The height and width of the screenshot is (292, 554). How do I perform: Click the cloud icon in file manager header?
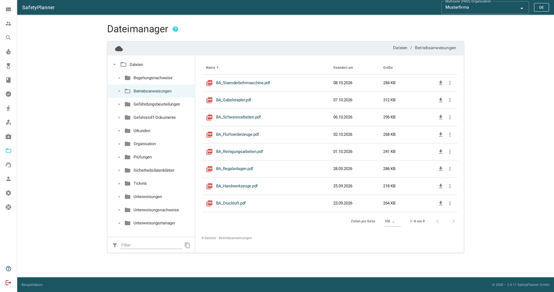119,49
